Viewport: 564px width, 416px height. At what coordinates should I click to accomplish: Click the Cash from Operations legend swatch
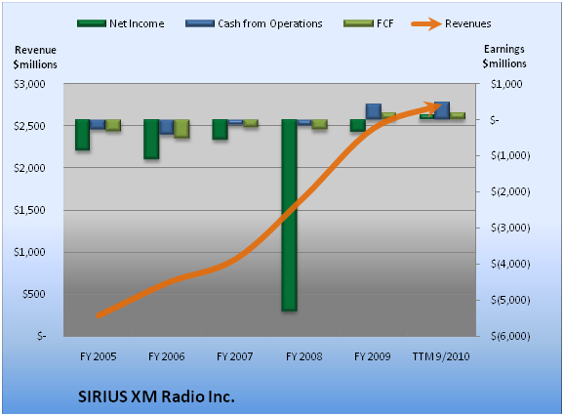pyautogui.click(x=200, y=23)
